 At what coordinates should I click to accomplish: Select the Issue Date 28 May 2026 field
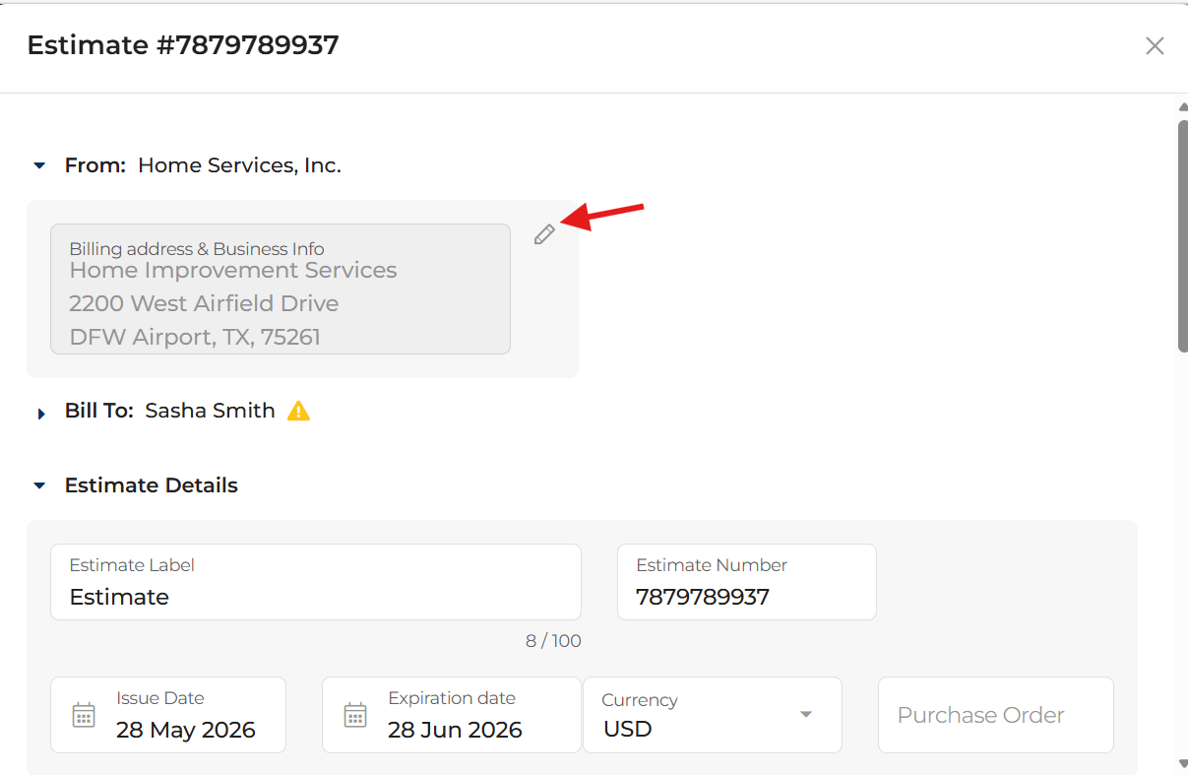tap(168, 715)
